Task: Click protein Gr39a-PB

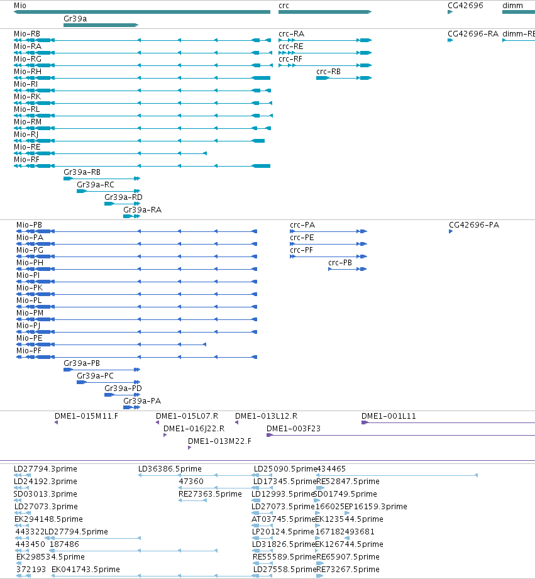Action: point(82,363)
